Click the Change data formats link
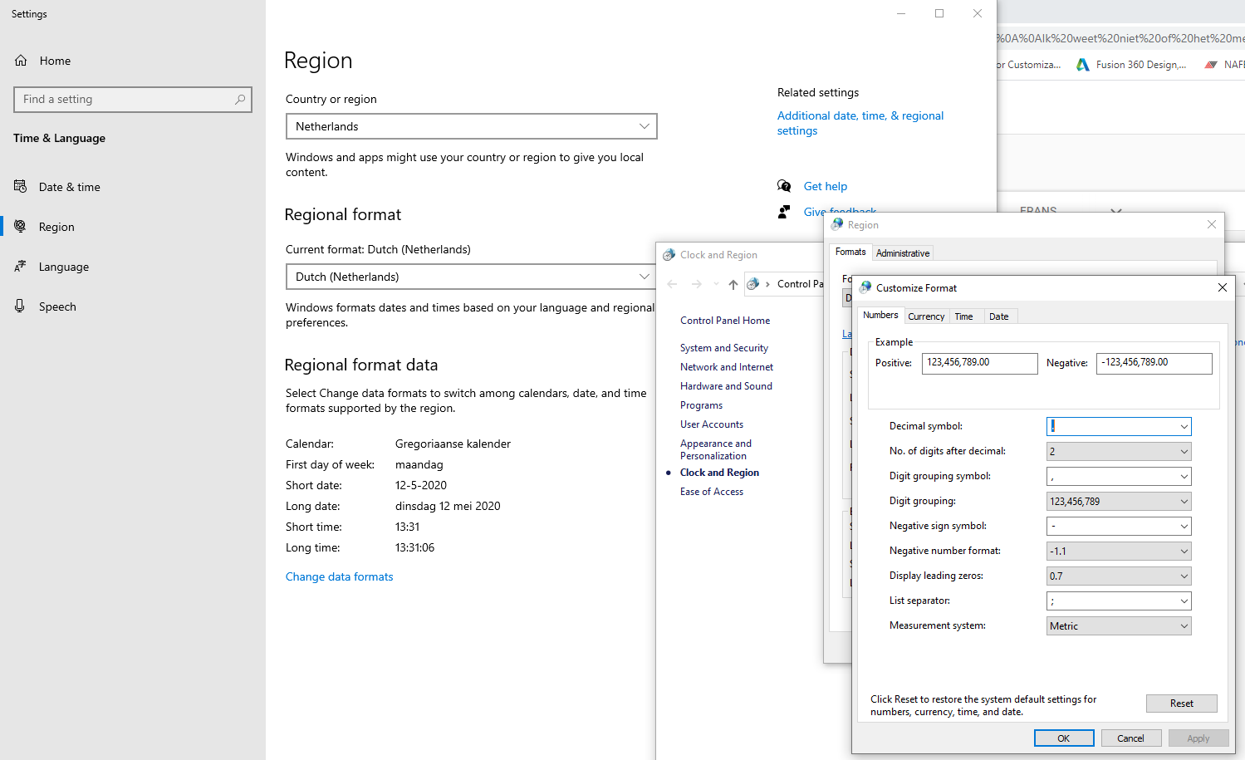 tap(339, 576)
